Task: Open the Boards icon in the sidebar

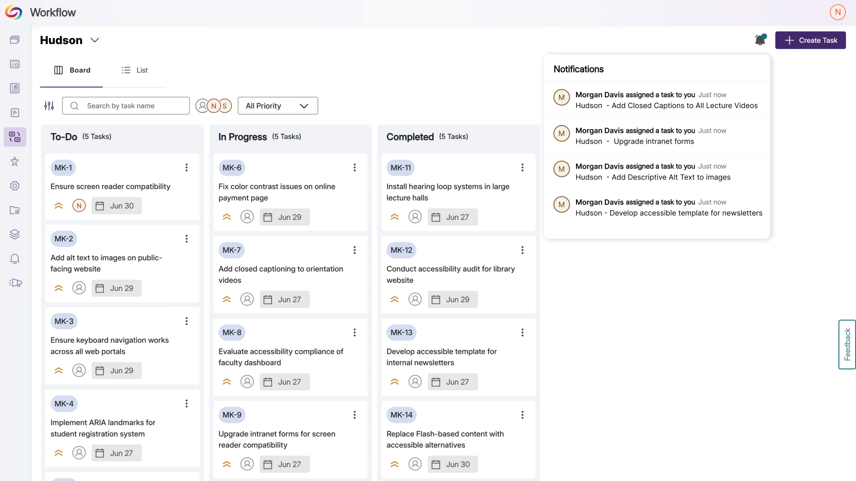Action: click(15, 39)
